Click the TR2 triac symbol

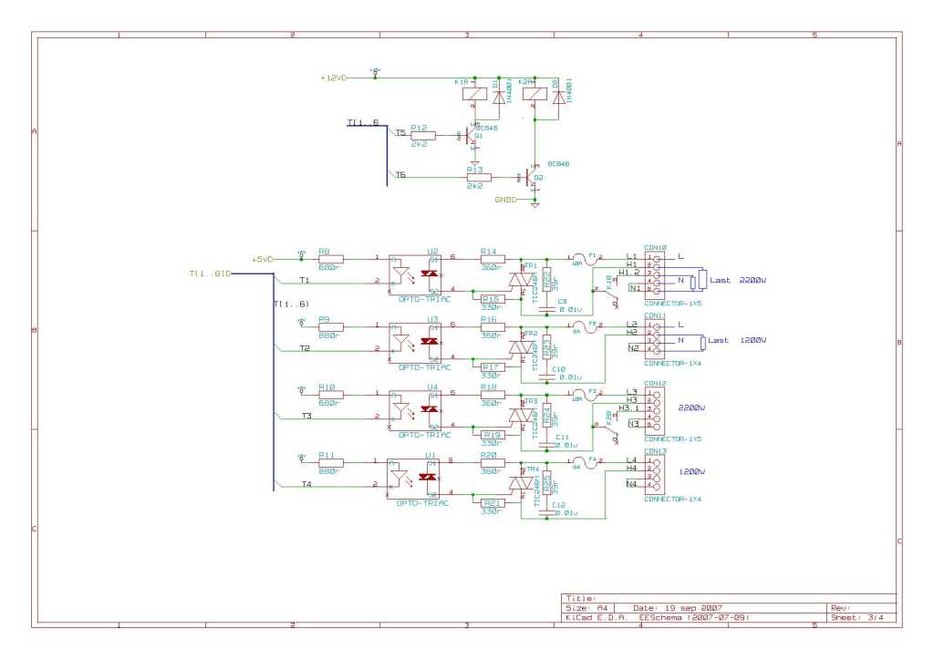click(x=521, y=347)
